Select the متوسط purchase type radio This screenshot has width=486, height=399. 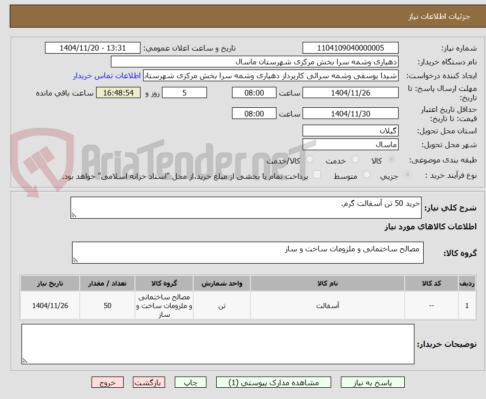[x=366, y=175]
